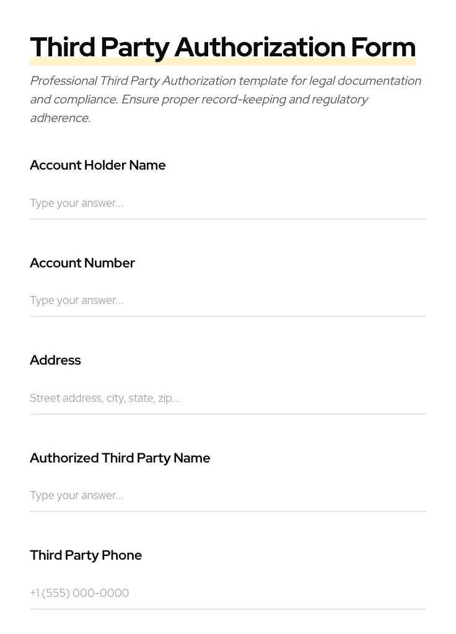Click the yellow highlight under the title
The width and height of the screenshot is (456, 634).
coord(222,61)
